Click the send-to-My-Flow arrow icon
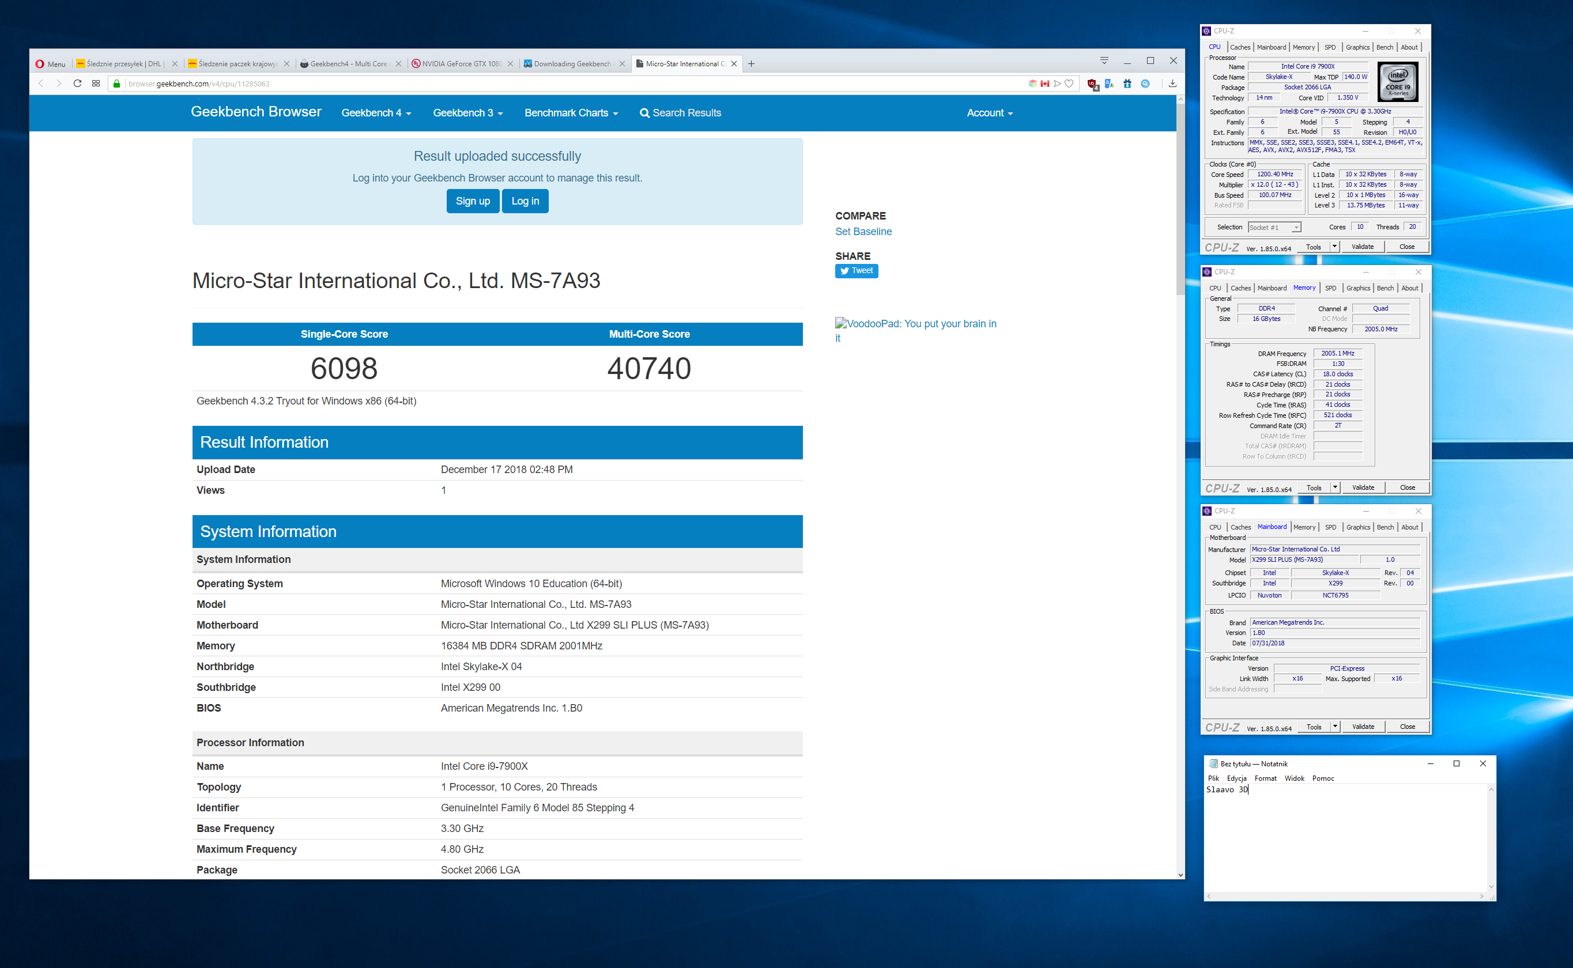This screenshot has width=1573, height=968. 1057,83
